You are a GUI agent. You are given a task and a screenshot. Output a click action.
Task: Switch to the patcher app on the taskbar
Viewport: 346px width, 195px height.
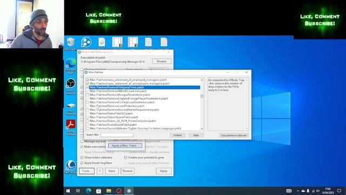tap(129, 191)
